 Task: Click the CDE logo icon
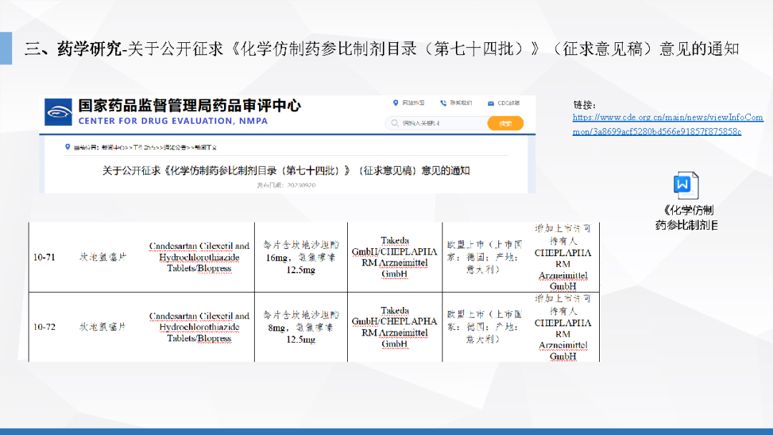(59, 112)
